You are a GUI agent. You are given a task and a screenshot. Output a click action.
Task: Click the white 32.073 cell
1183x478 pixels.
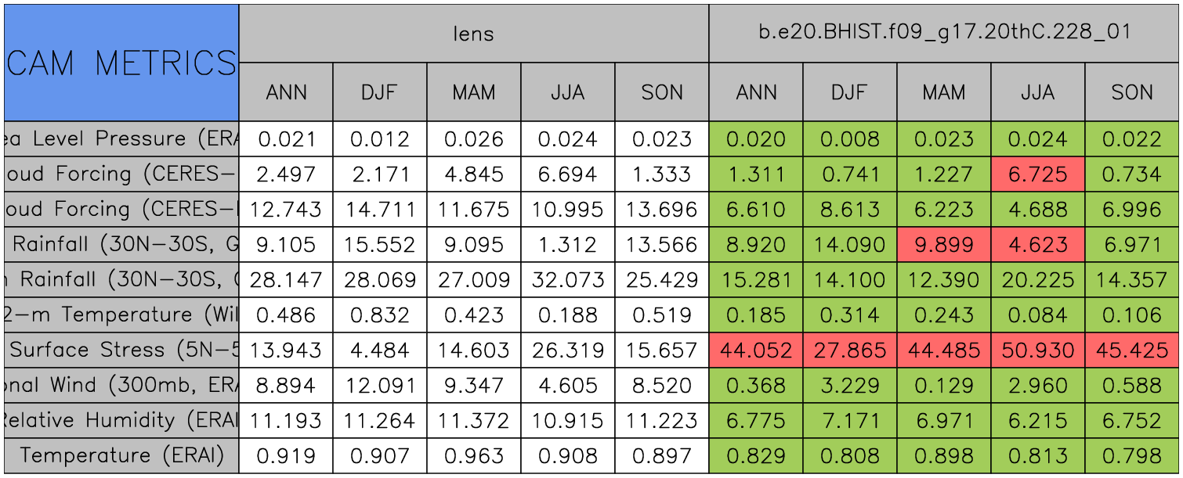[x=568, y=280]
